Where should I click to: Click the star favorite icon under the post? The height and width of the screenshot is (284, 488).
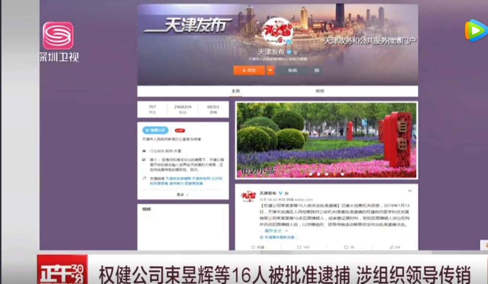(253, 247)
